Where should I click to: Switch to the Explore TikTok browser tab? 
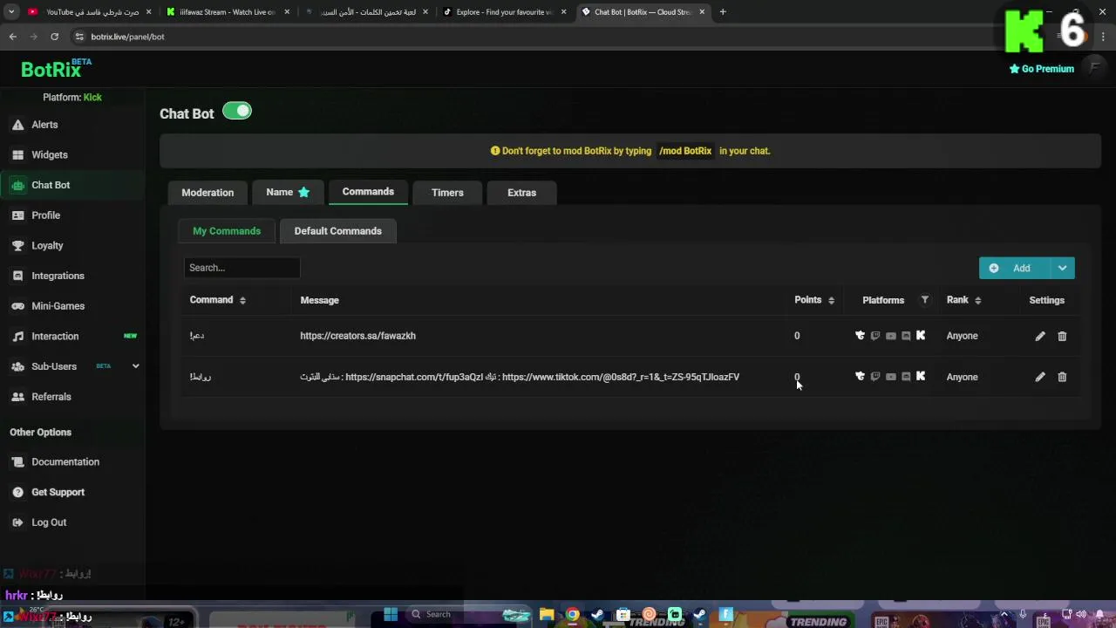point(504,12)
